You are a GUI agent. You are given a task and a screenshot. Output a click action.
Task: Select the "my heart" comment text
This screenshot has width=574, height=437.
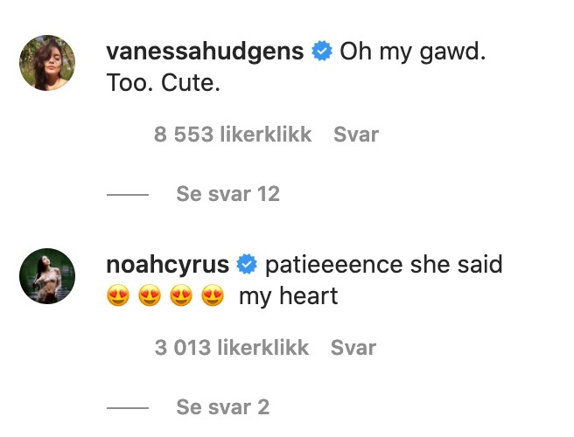(x=288, y=296)
